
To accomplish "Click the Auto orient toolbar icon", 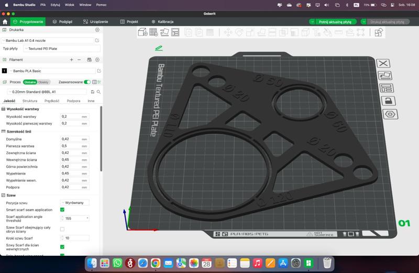I will (x=164, y=32).
